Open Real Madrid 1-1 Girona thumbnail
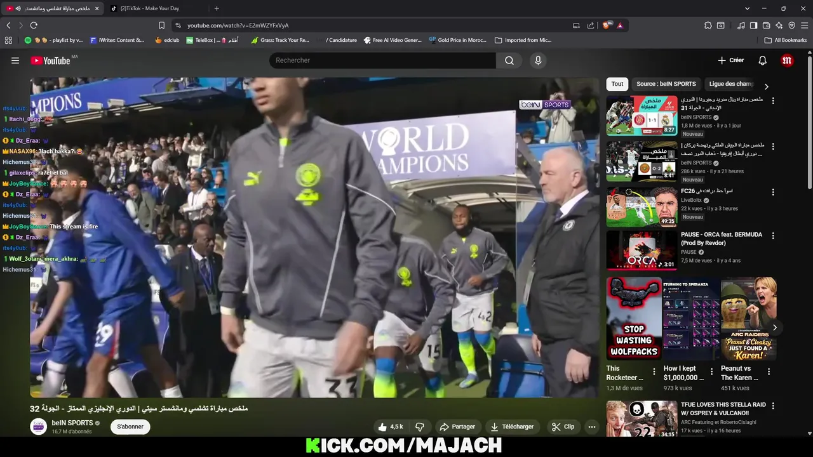813x457 pixels. pyautogui.click(x=642, y=116)
